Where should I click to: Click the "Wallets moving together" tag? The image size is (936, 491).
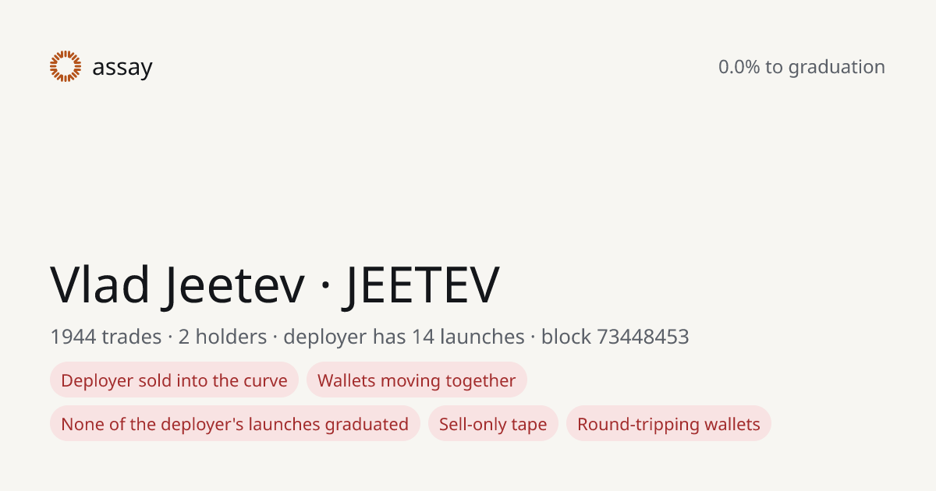coord(417,380)
